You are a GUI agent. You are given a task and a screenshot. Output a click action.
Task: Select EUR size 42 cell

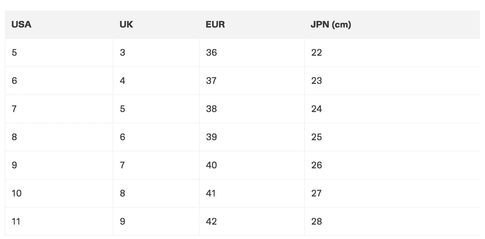pyautogui.click(x=211, y=222)
